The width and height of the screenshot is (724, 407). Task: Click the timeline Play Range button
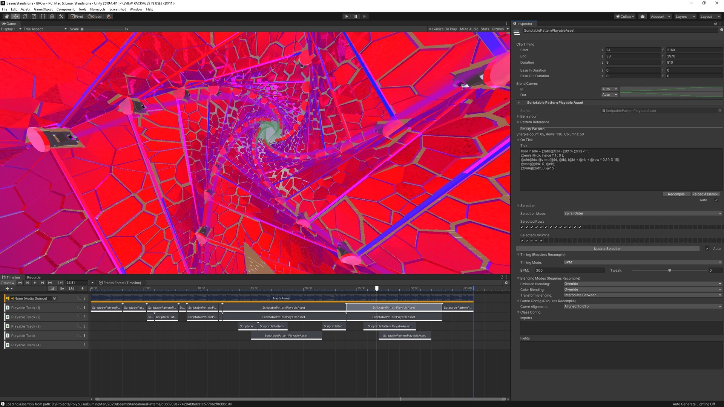click(x=61, y=283)
